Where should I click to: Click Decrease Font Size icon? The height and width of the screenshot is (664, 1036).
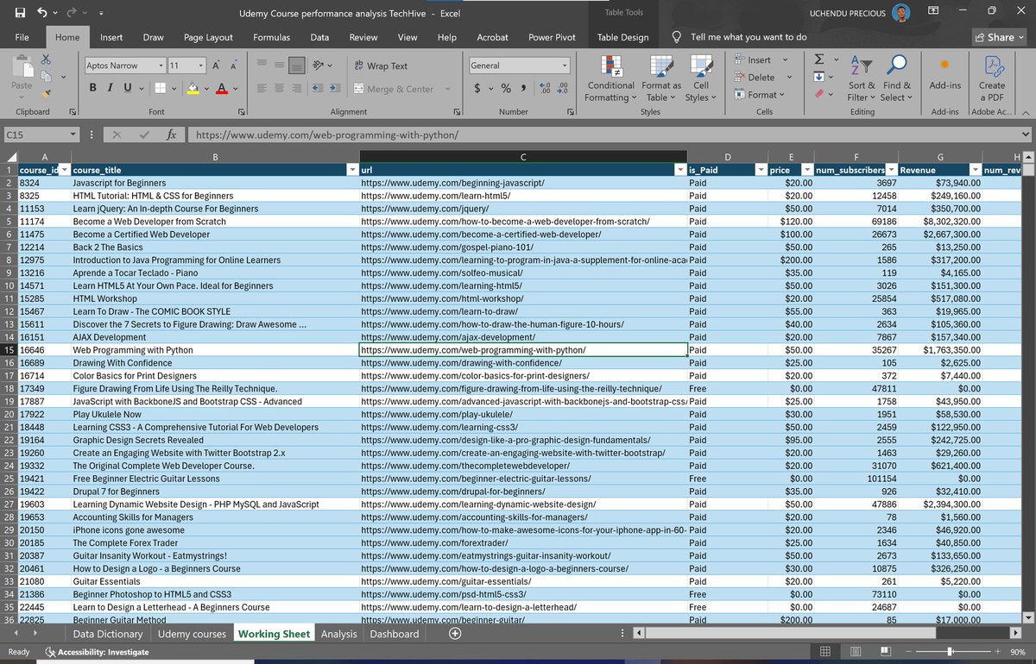234,66
